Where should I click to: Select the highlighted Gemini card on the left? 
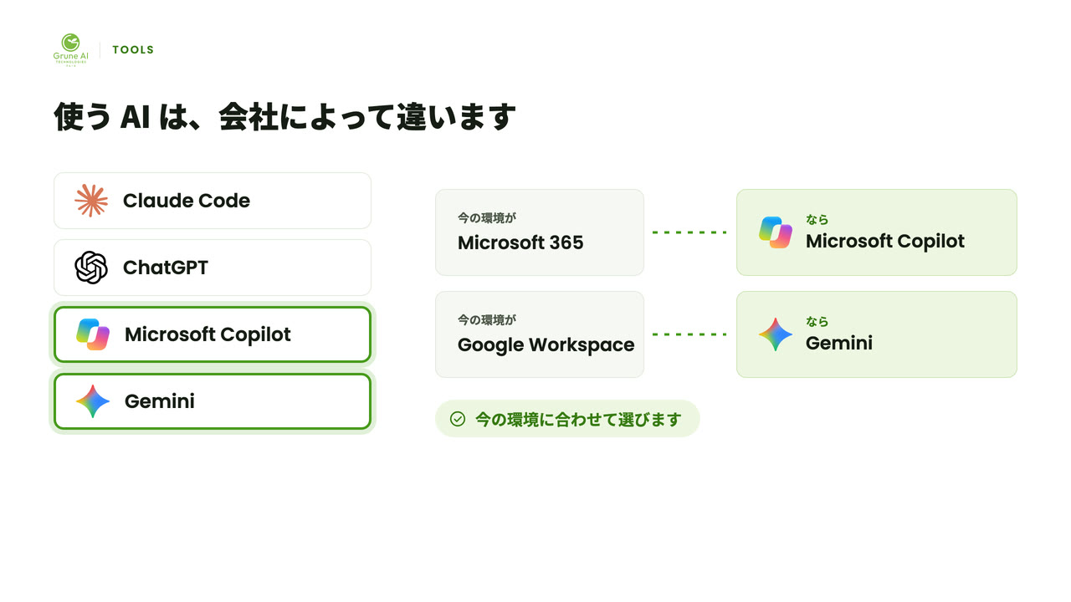tap(213, 401)
